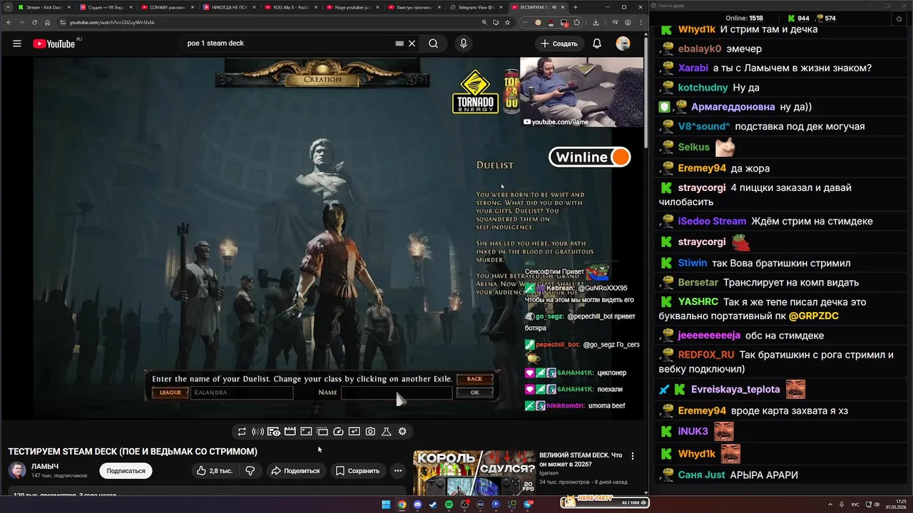Open Telegram from taskbar
Screen dimensions: 913x513
[528, 504]
